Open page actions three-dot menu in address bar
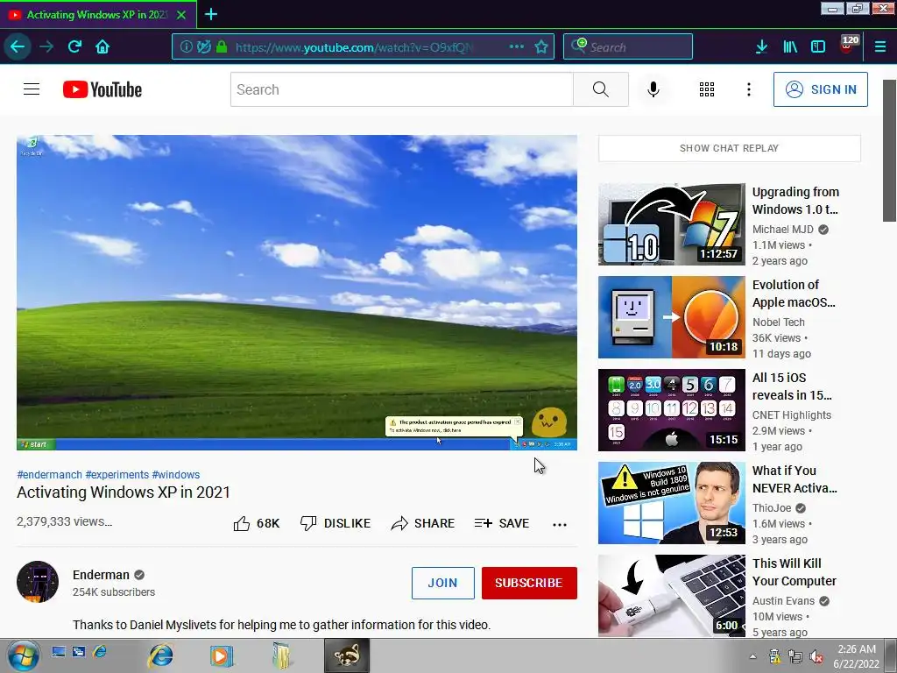The height and width of the screenshot is (673, 897). [x=516, y=47]
